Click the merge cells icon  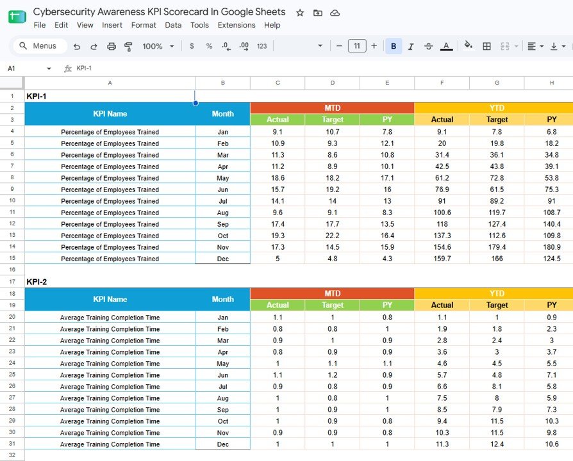click(x=504, y=46)
